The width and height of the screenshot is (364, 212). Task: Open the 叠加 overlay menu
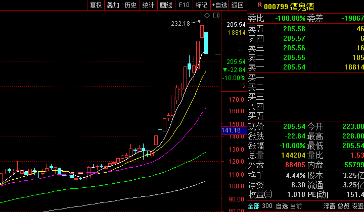pyautogui.click(x=113, y=5)
